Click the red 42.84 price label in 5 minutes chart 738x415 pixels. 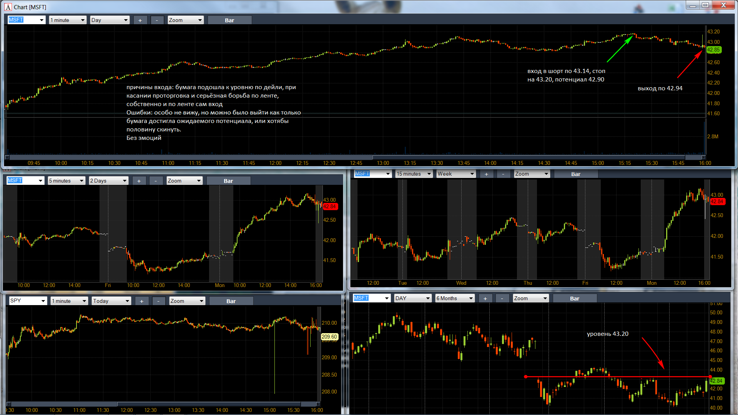pyautogui.click(x=330, y=206)
